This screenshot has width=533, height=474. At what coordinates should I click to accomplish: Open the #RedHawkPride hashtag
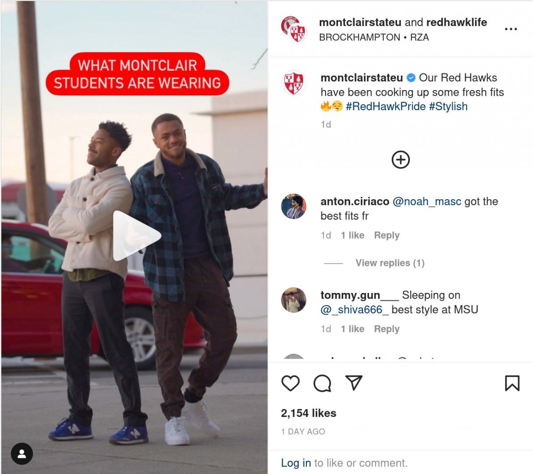click(385, 107)
